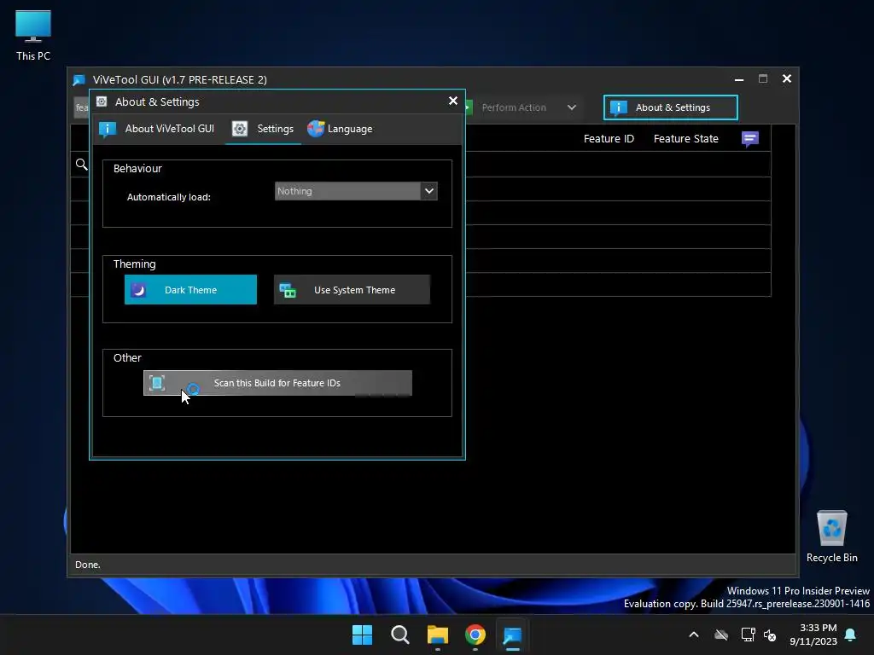Toggle the Dark Theme button
This screenshot has height=655, width=874.
click(x=190, y=290)
